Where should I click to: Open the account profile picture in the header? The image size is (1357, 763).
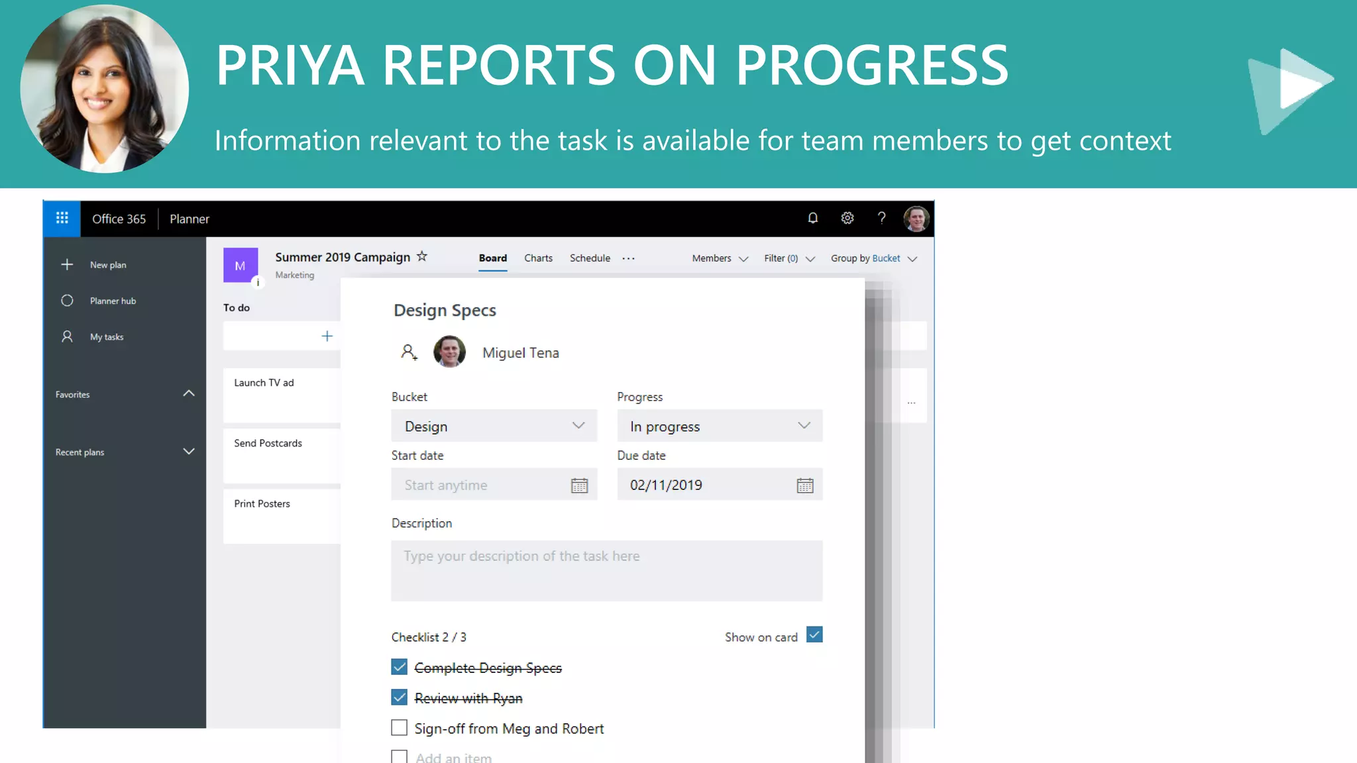click(x=916, y=219)
